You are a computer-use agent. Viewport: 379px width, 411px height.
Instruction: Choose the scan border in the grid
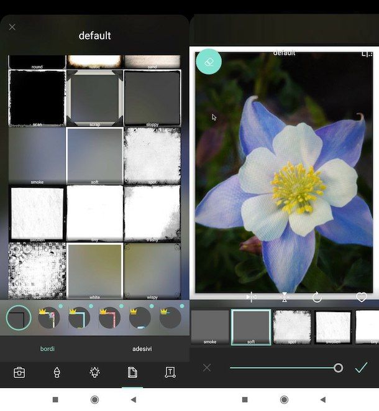pos(37,98)
